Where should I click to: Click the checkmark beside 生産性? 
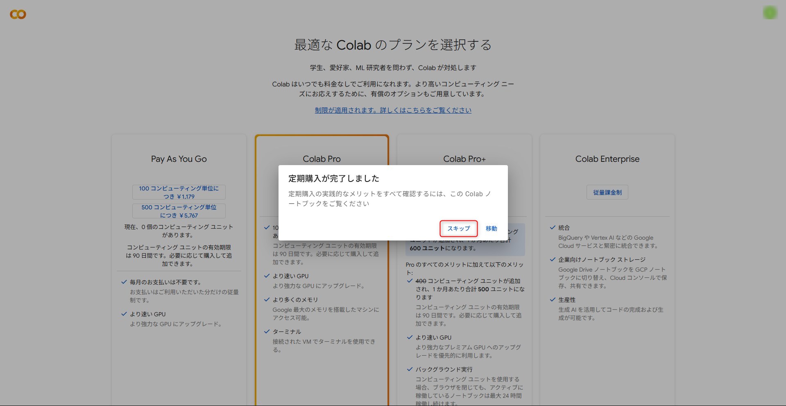553,299
